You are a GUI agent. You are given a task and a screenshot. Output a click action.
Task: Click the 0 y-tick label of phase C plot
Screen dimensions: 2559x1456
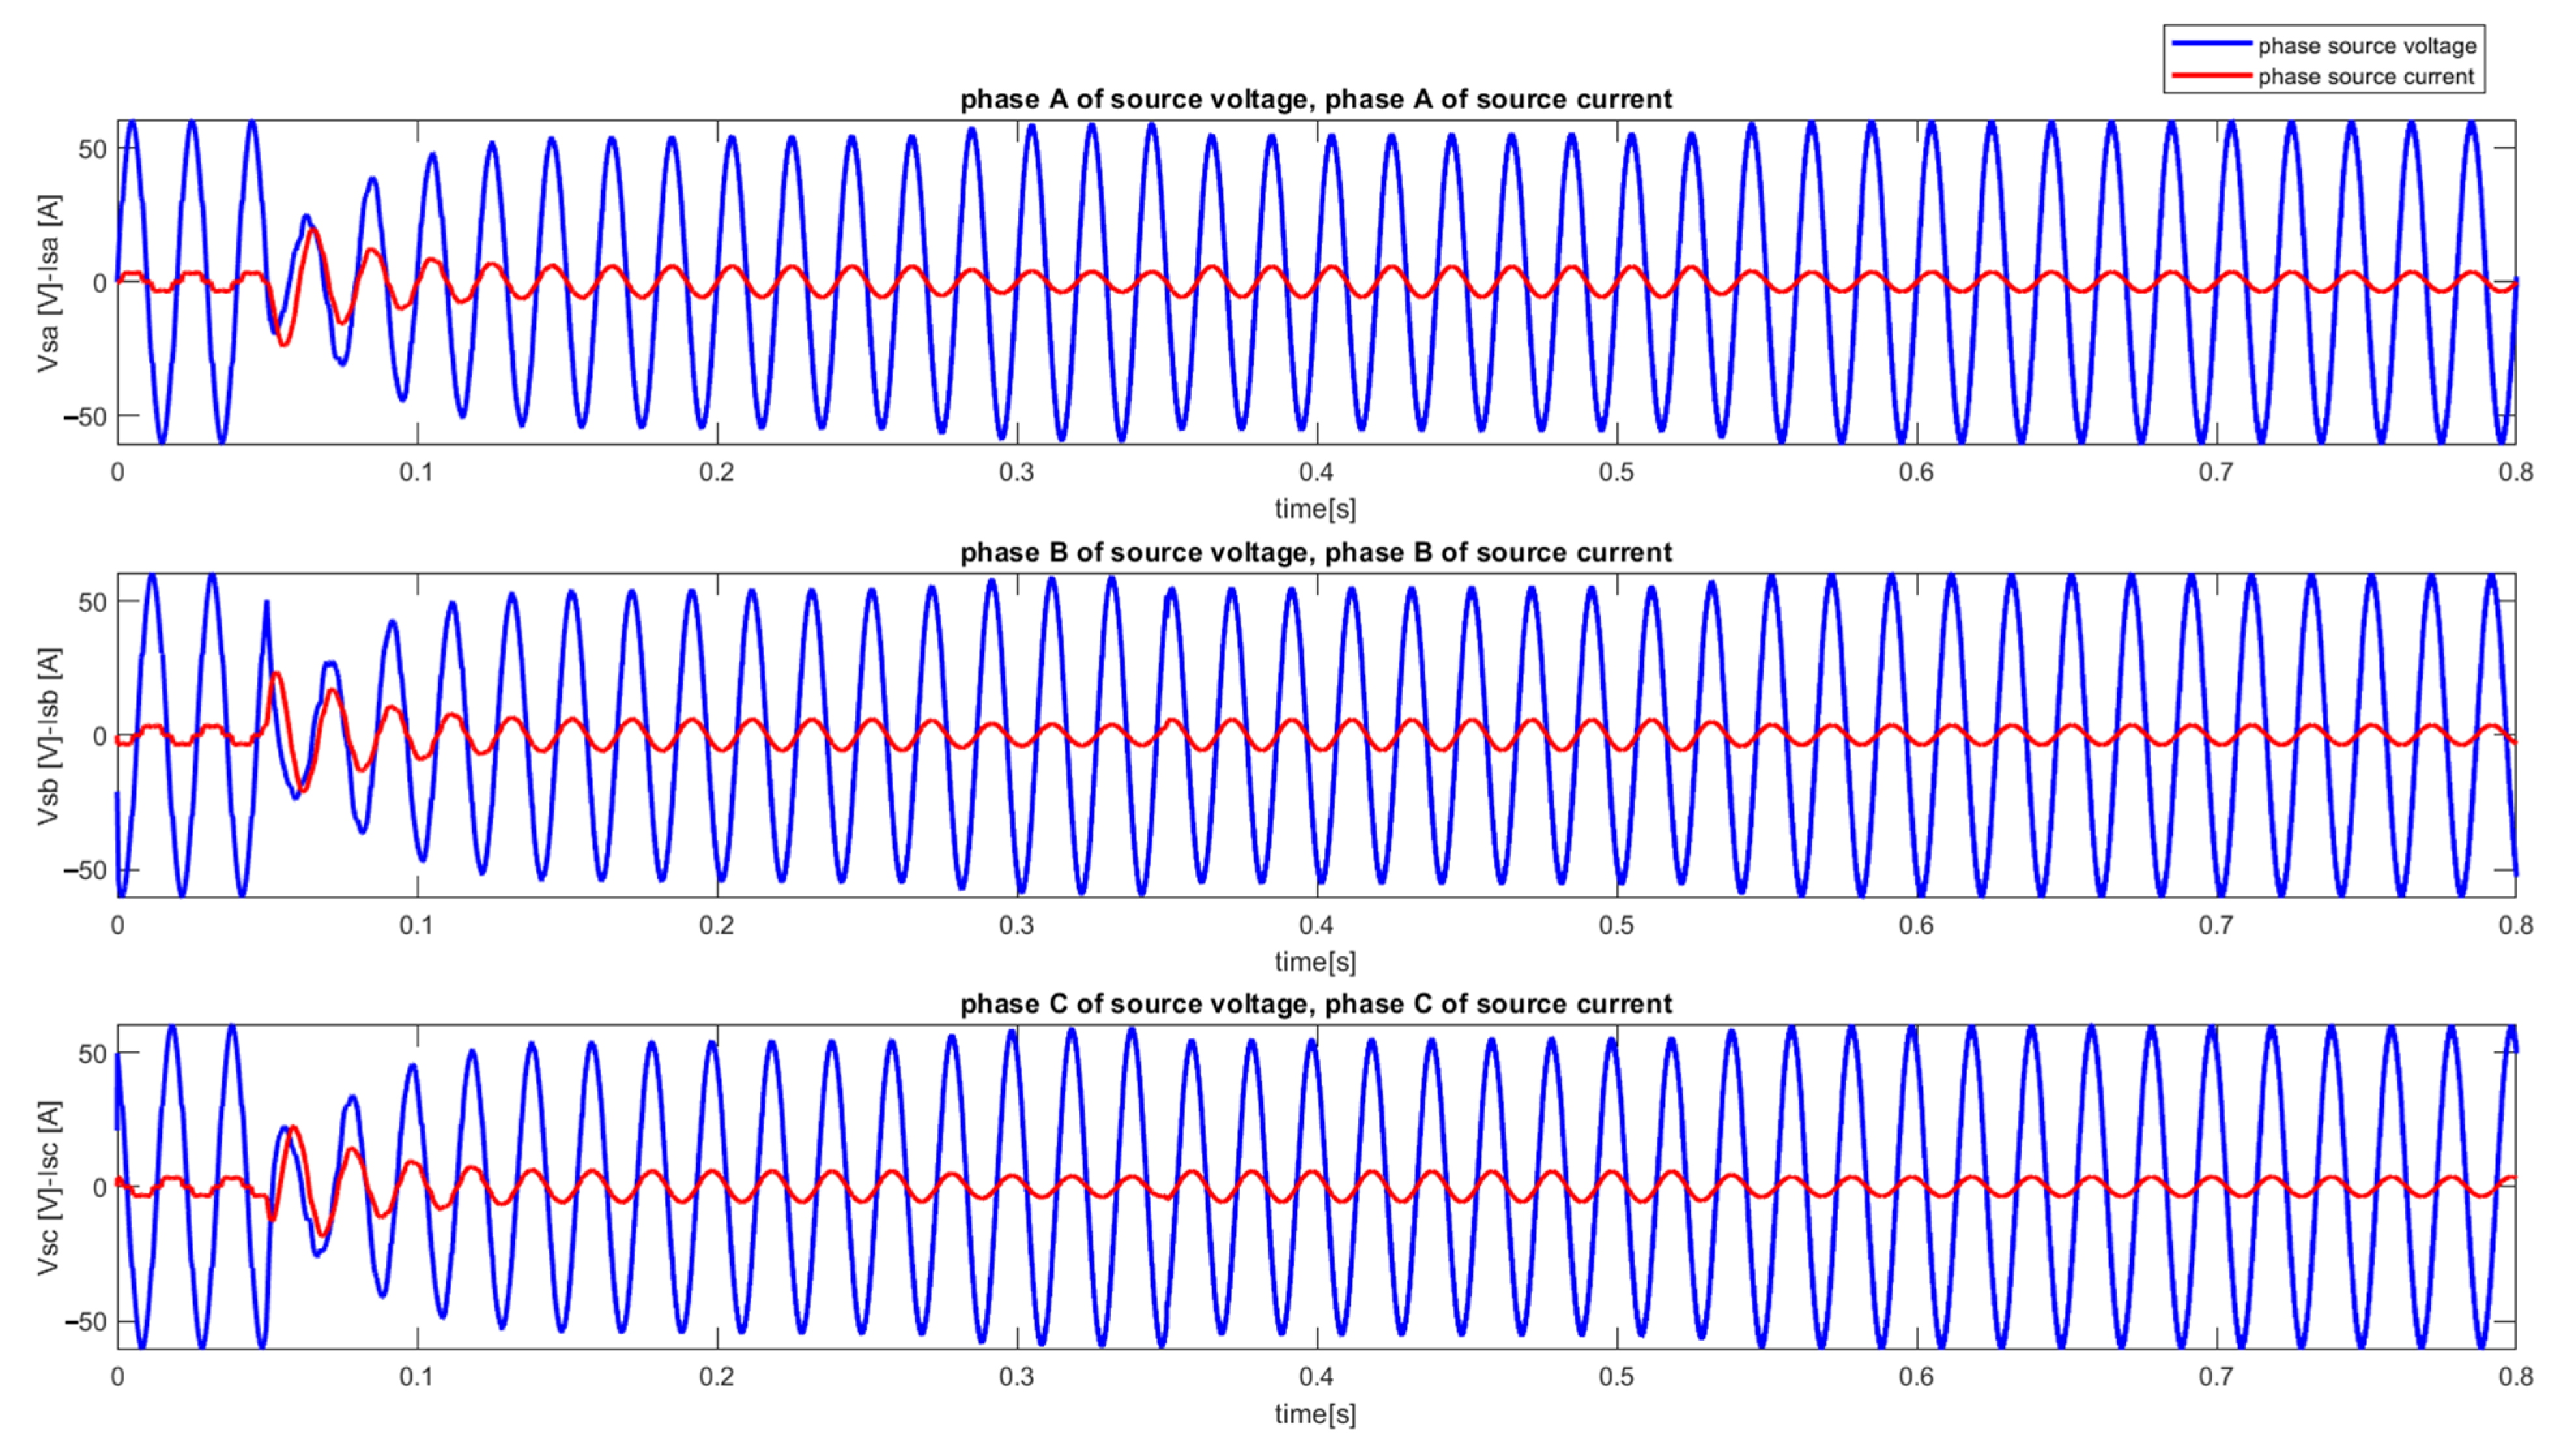coord(99,1188)
